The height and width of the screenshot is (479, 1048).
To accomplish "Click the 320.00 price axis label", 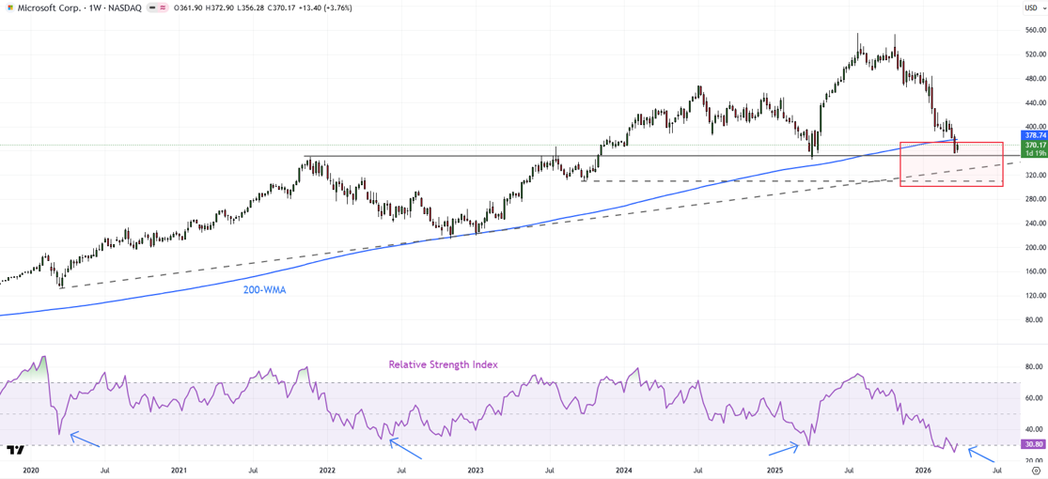I will [x=1035, y=175].
